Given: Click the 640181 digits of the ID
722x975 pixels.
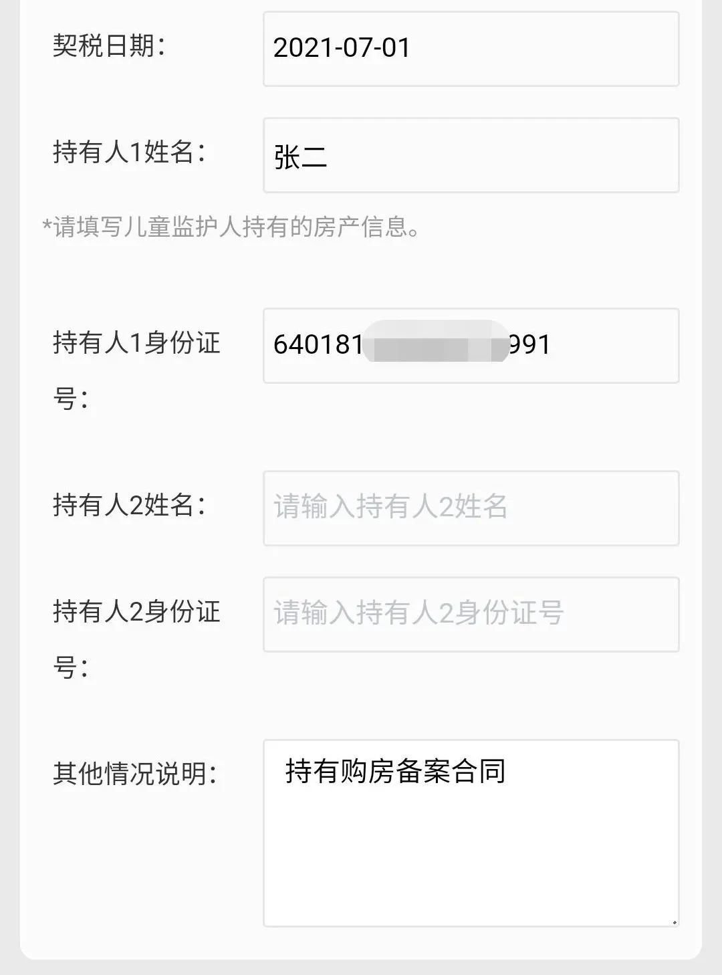Looking at the screenshot, I should tap(318, 345).
